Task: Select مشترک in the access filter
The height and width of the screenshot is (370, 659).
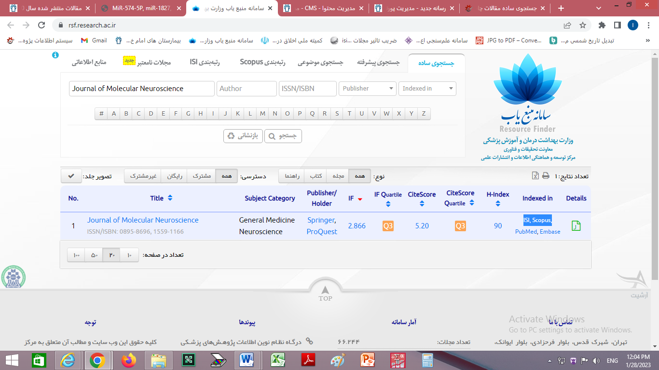Action: pos(202,176)
